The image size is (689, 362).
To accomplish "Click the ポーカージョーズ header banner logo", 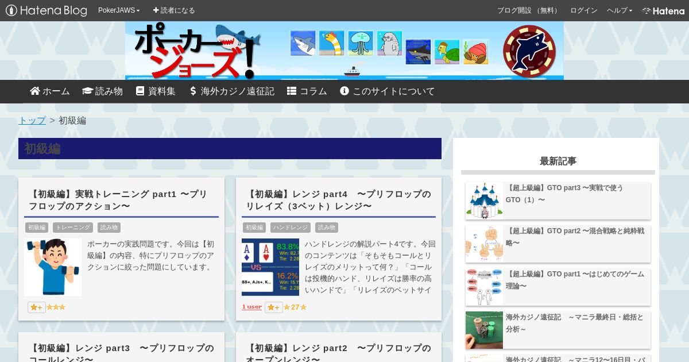I will [198, 51].
